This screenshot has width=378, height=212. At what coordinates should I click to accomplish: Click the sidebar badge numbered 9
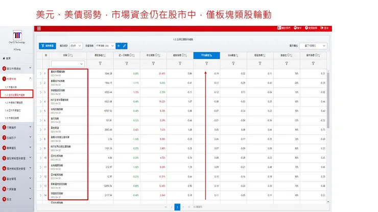point(4,199)
